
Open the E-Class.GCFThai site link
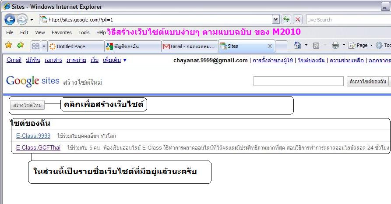tap(38, 147)
